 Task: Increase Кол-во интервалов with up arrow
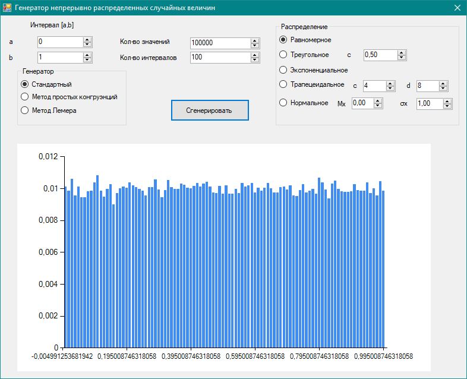coord(255,55)
